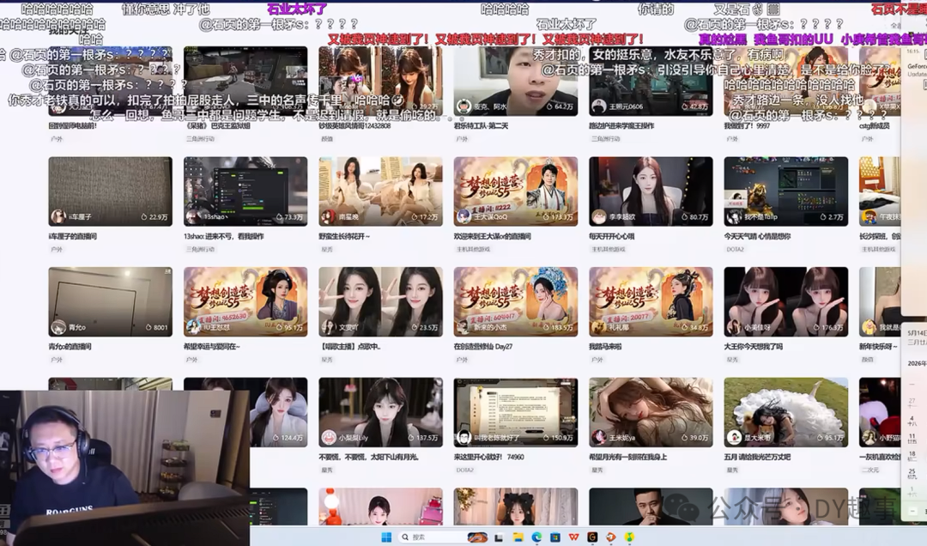Open Task View on the taskbar
Viewport: 927px width, 546px height.
pyautogui.click(x=499, y=537)
